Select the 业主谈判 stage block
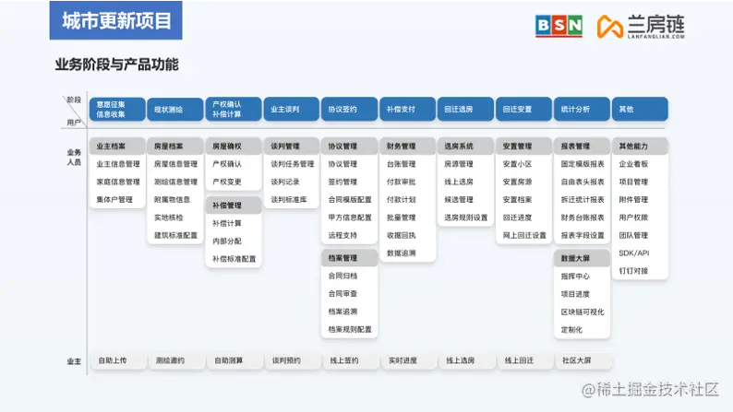Viewport: 733px width, 412px height. (x=291, y=109)
